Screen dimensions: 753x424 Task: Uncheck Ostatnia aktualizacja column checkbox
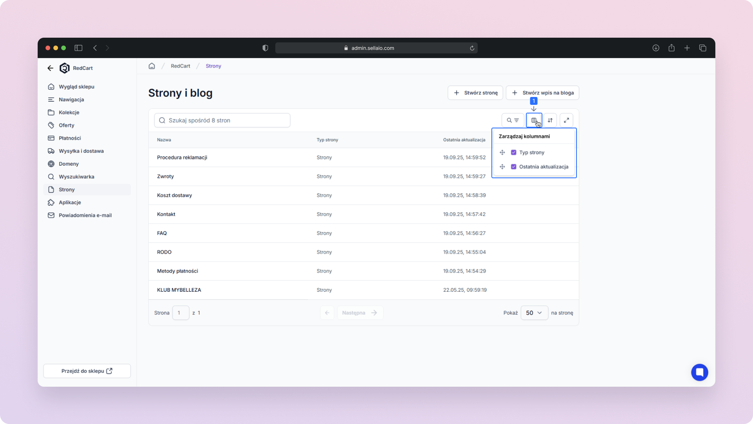[513, 167]
